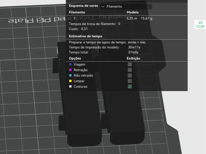Uncheck the Costuras display checkbox
The width and height of the screenshot is (206, 154).
(130, 86)
